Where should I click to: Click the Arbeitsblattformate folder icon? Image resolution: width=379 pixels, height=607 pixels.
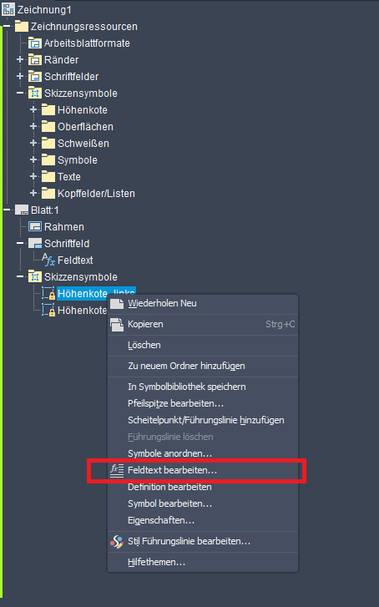click(x=35, y=43)
